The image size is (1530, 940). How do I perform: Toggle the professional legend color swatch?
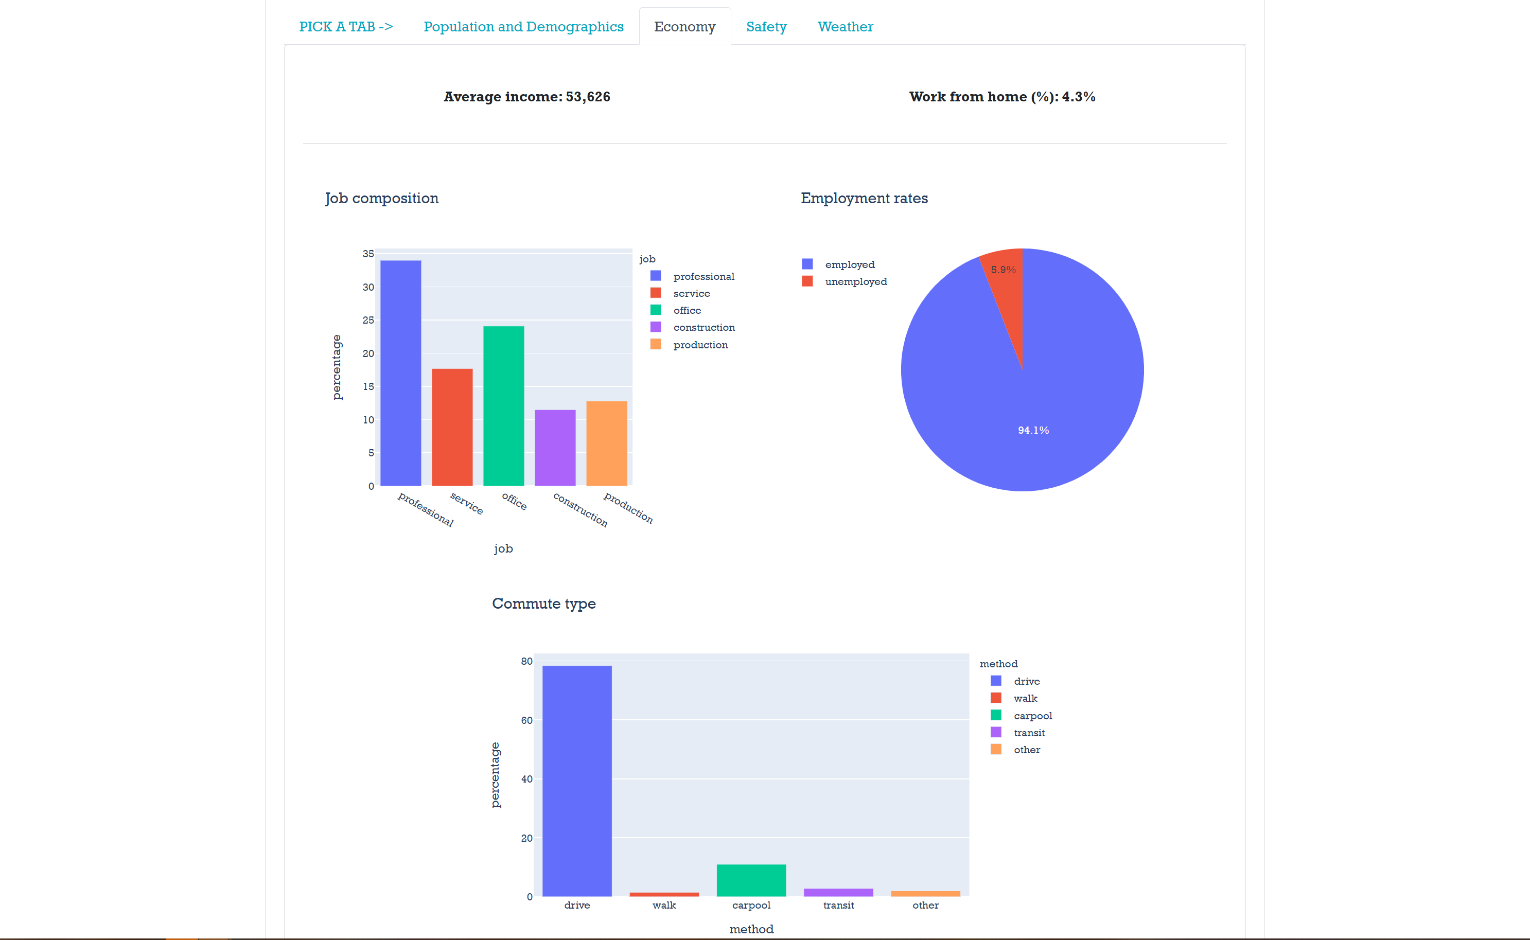pos(655,276)
